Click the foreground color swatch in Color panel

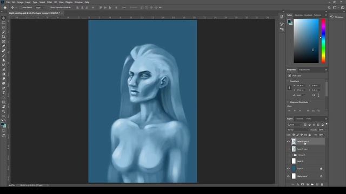pos(289,22)
